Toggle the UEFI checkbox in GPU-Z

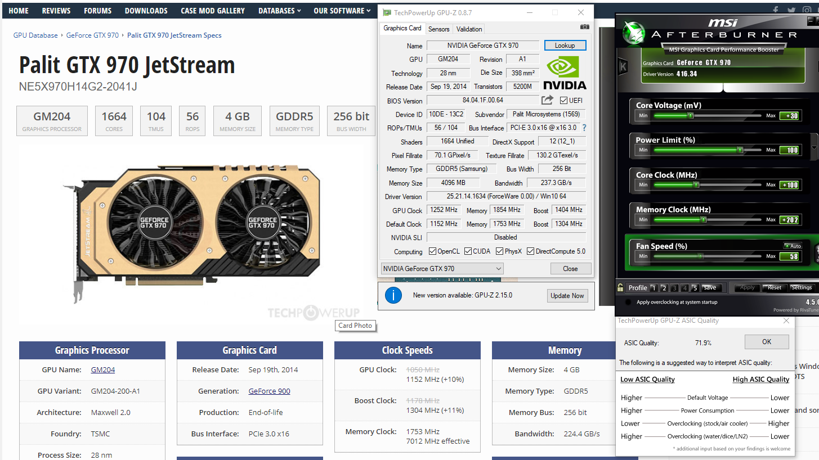click(x=564, y=101)
